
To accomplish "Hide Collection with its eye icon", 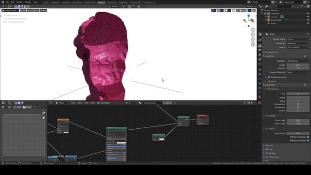I will pyautogui.click(x=308, y=14).
